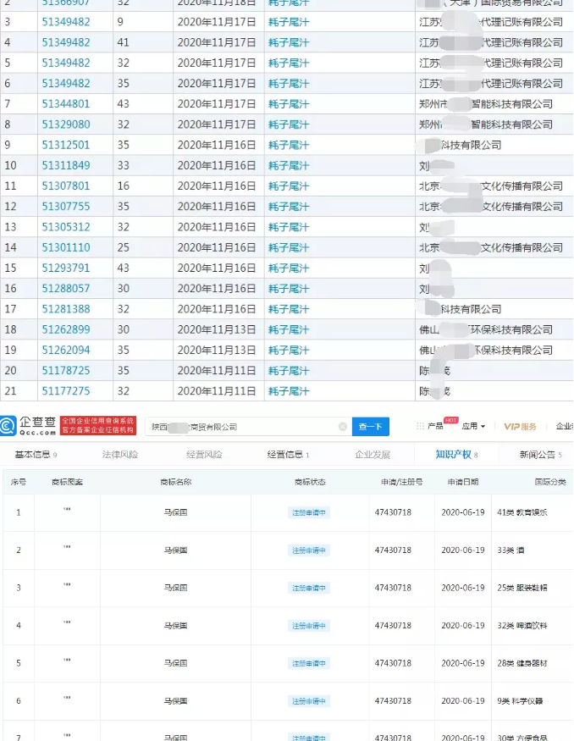The image size is (574, 741).
Task: Open application number 51178725
Action: (66, 371)
